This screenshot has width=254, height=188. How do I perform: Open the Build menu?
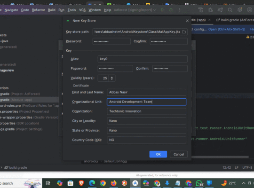pyautogui.click(x=52, y=10)
